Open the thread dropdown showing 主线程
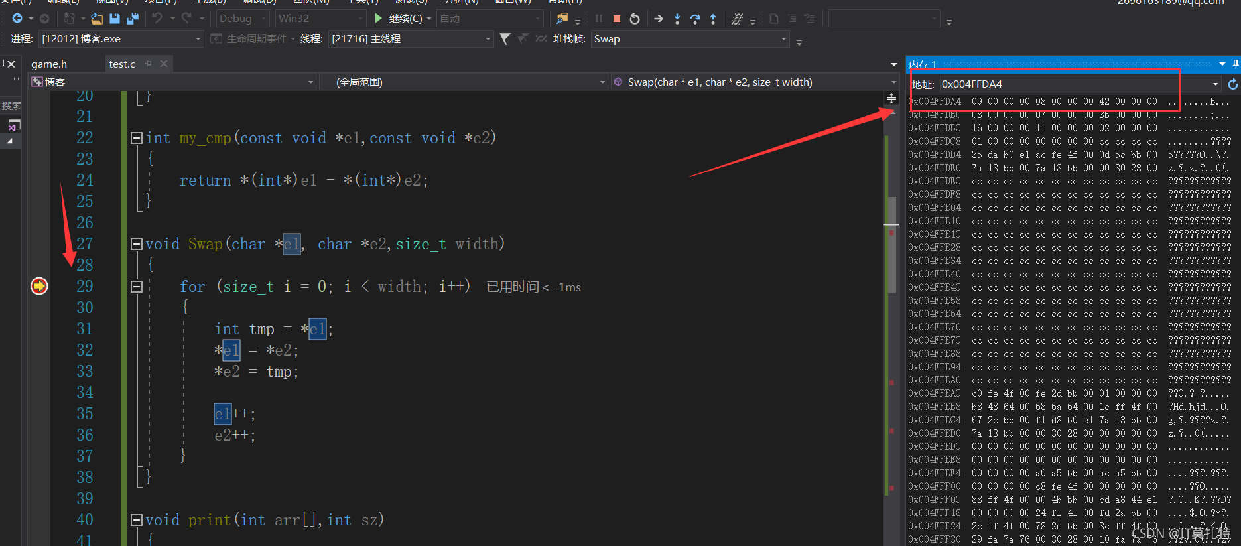 [x=411, y=39]
